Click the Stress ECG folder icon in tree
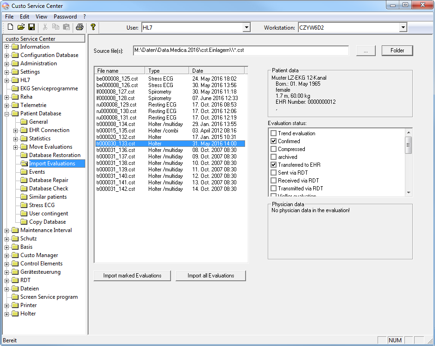This screenshot has width=435, height=346. [x=24, y=205]
